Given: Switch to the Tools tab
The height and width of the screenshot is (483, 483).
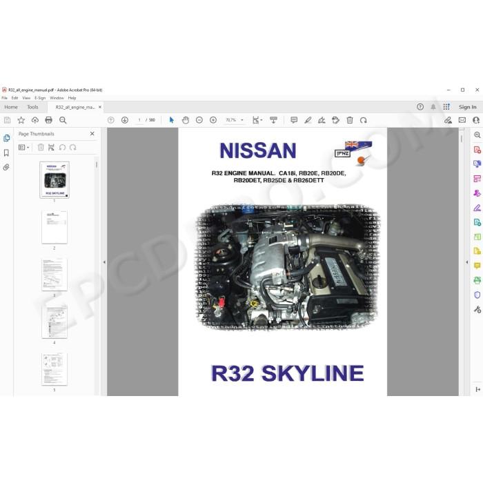Looking at the screenshot, I should [32, 107].
